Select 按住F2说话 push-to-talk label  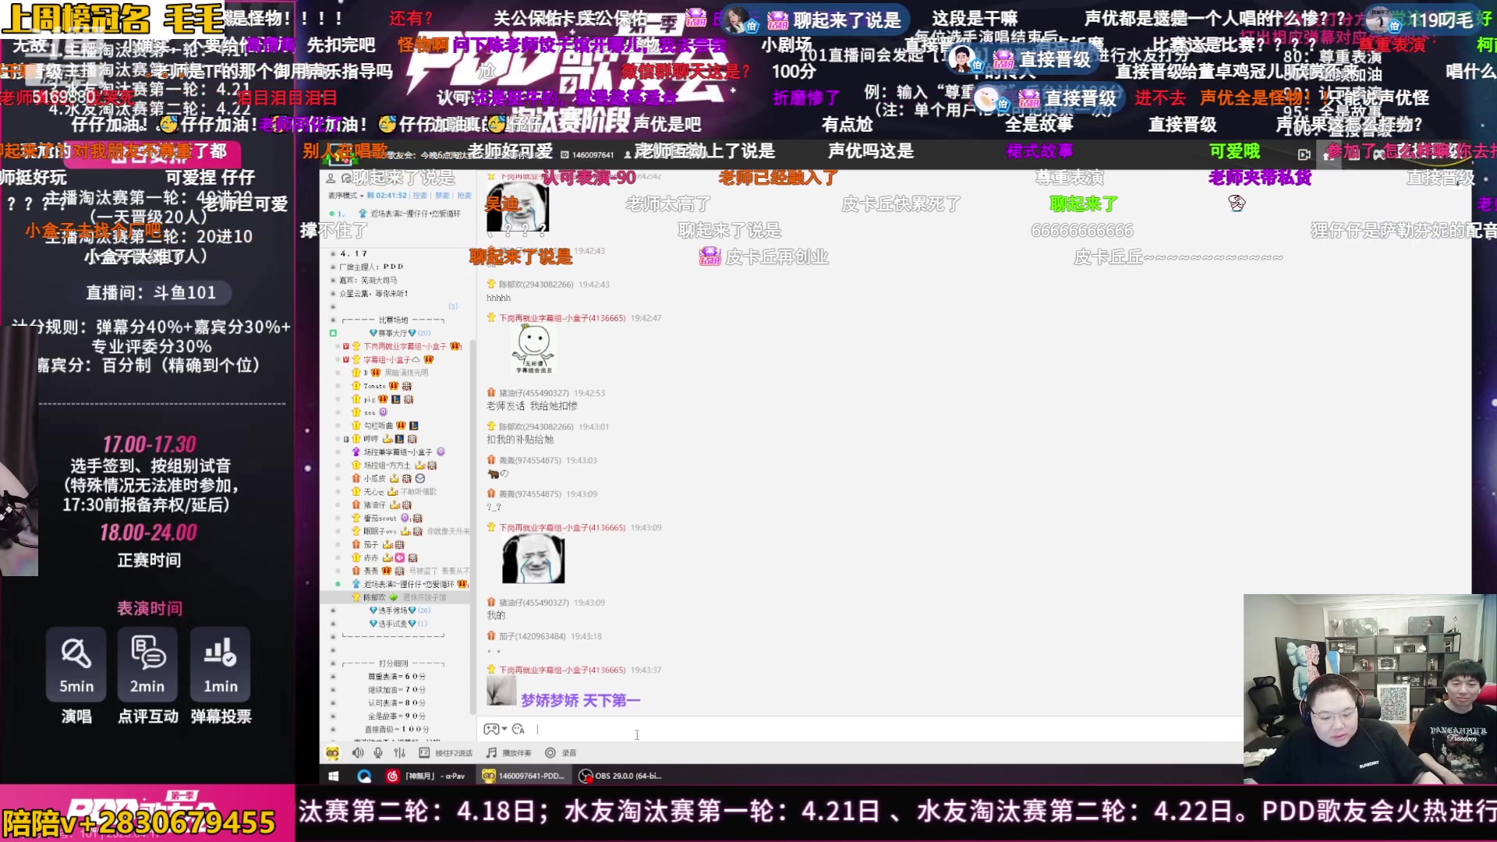tap(454, 753)
